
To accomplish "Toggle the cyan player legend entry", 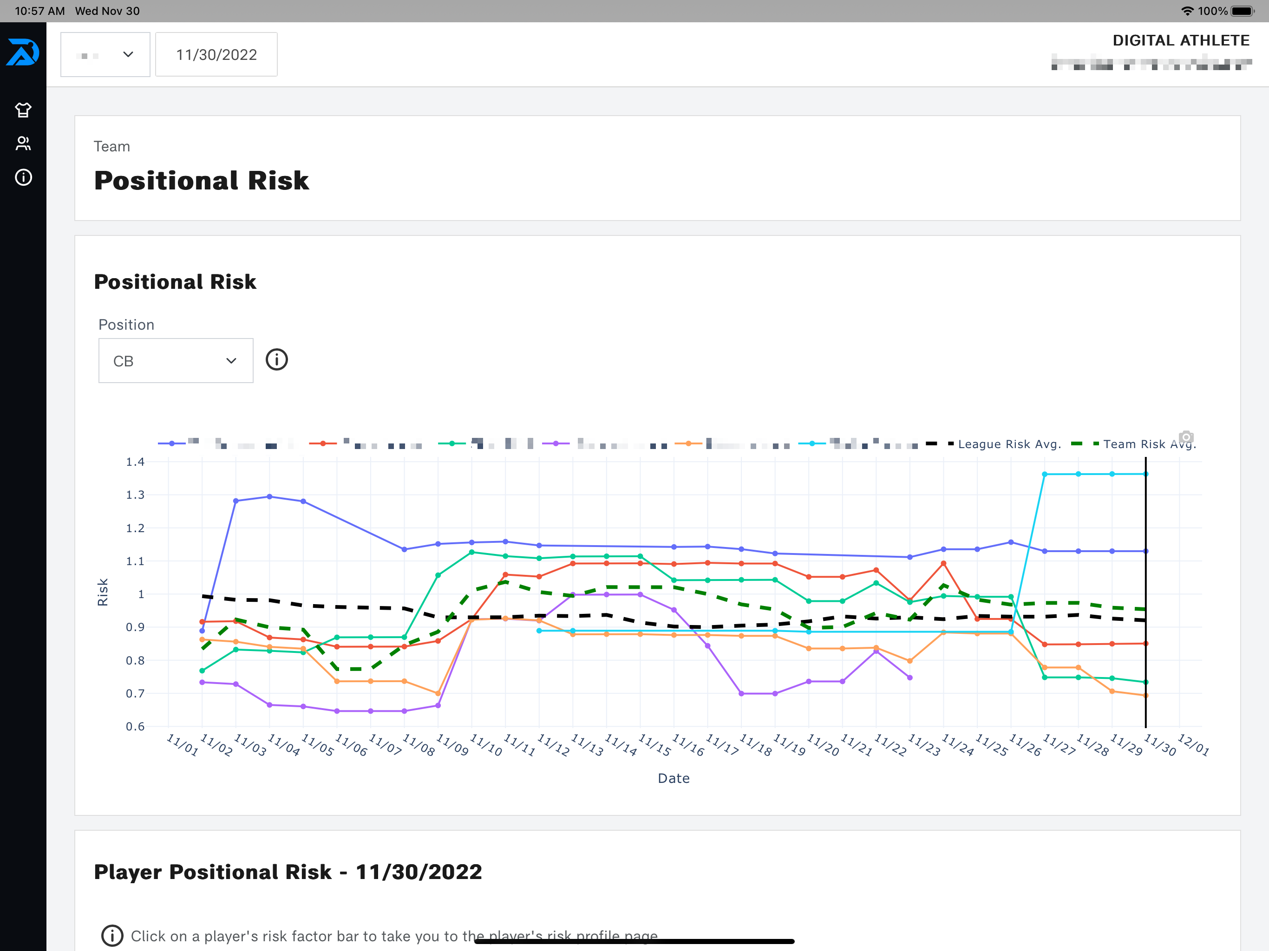I will pyautogui.click(x=859, y=443).
